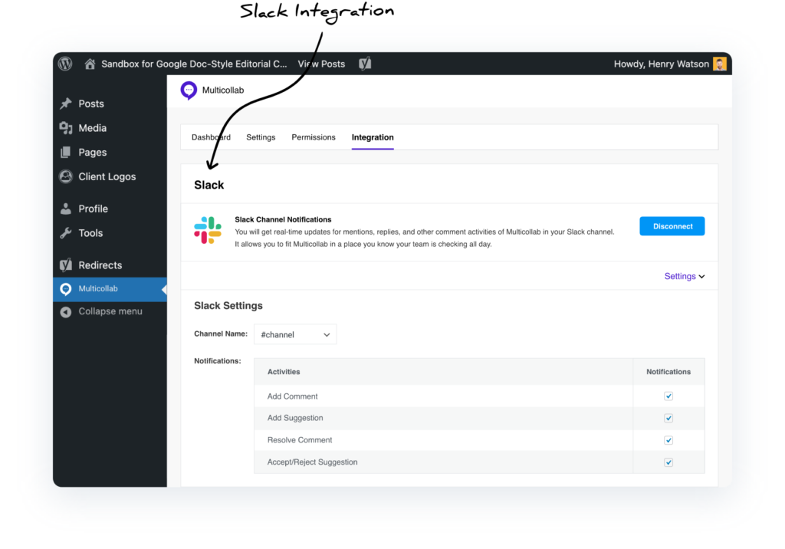The height and width of the screenshot is (549, 785).
Task: Click the Channel Name label
Action: pyautogui.click(x=221, y=334)
